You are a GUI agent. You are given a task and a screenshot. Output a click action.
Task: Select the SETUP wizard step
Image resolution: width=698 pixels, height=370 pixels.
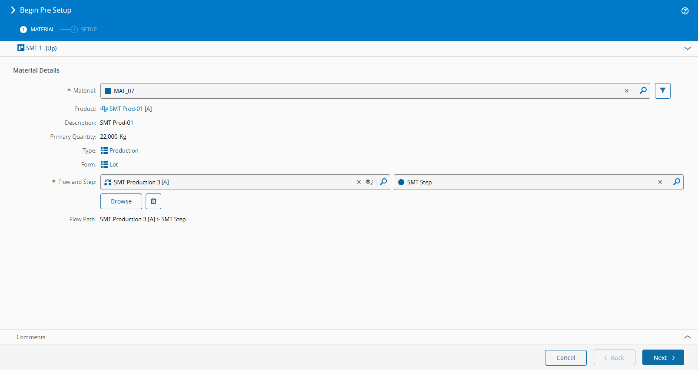(x=84, y=30)
